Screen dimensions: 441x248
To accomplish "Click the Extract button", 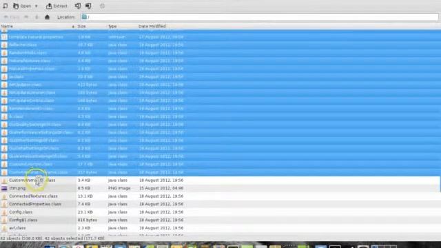I will click(57, 6).
